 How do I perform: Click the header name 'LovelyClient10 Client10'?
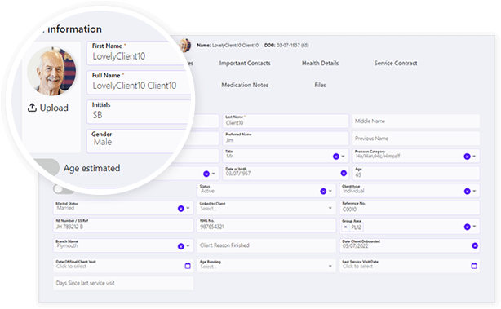[235, 46]
